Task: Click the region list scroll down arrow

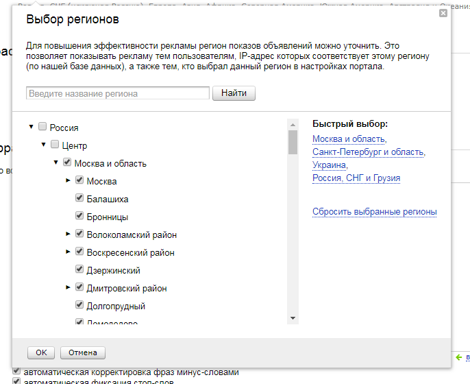Action: [x=293, y=318]
